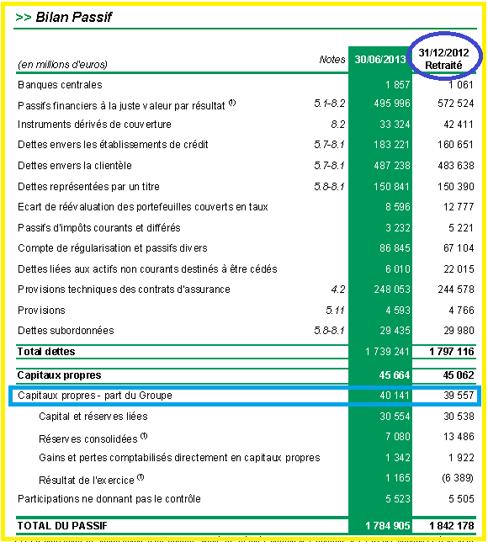
Task: Click the footnote marker after Résultat de l'exercice
Action: 141,477
